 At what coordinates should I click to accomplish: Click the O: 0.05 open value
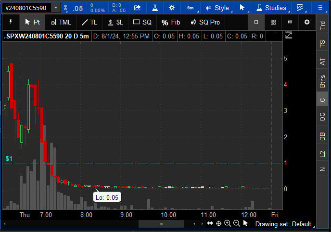(164, 36)
